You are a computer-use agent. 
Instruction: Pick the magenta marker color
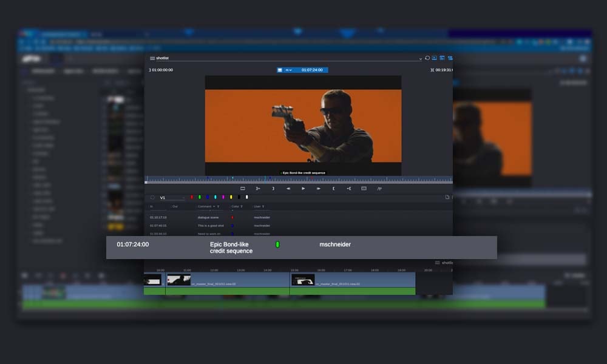(x=223, y=197)
